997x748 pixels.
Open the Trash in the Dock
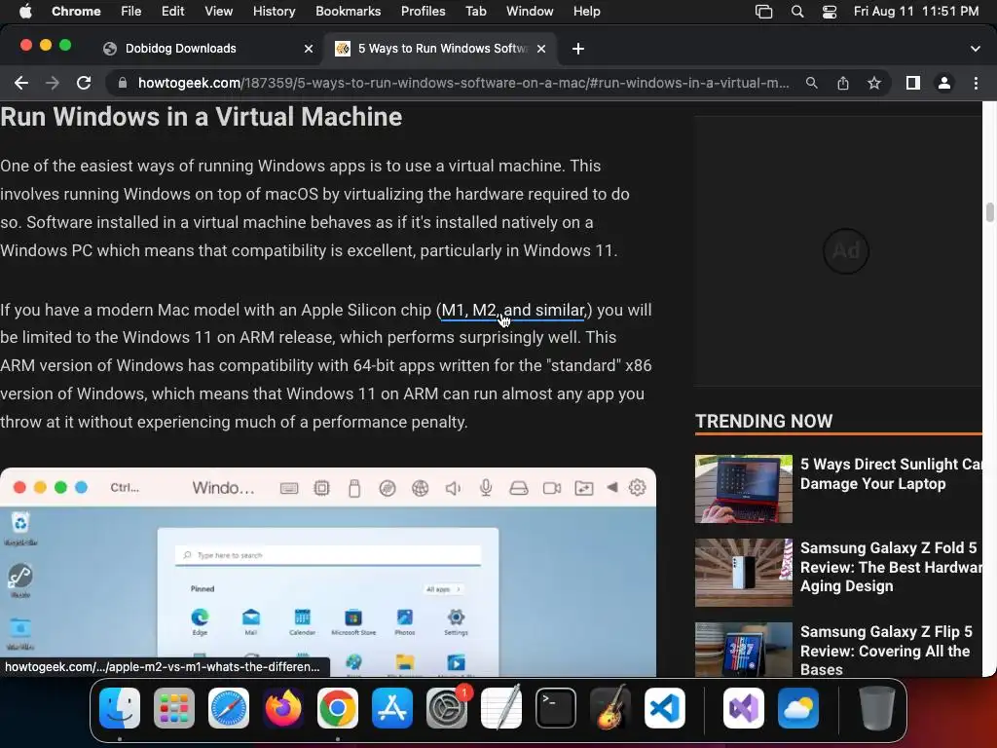click(x=877, y=708)
